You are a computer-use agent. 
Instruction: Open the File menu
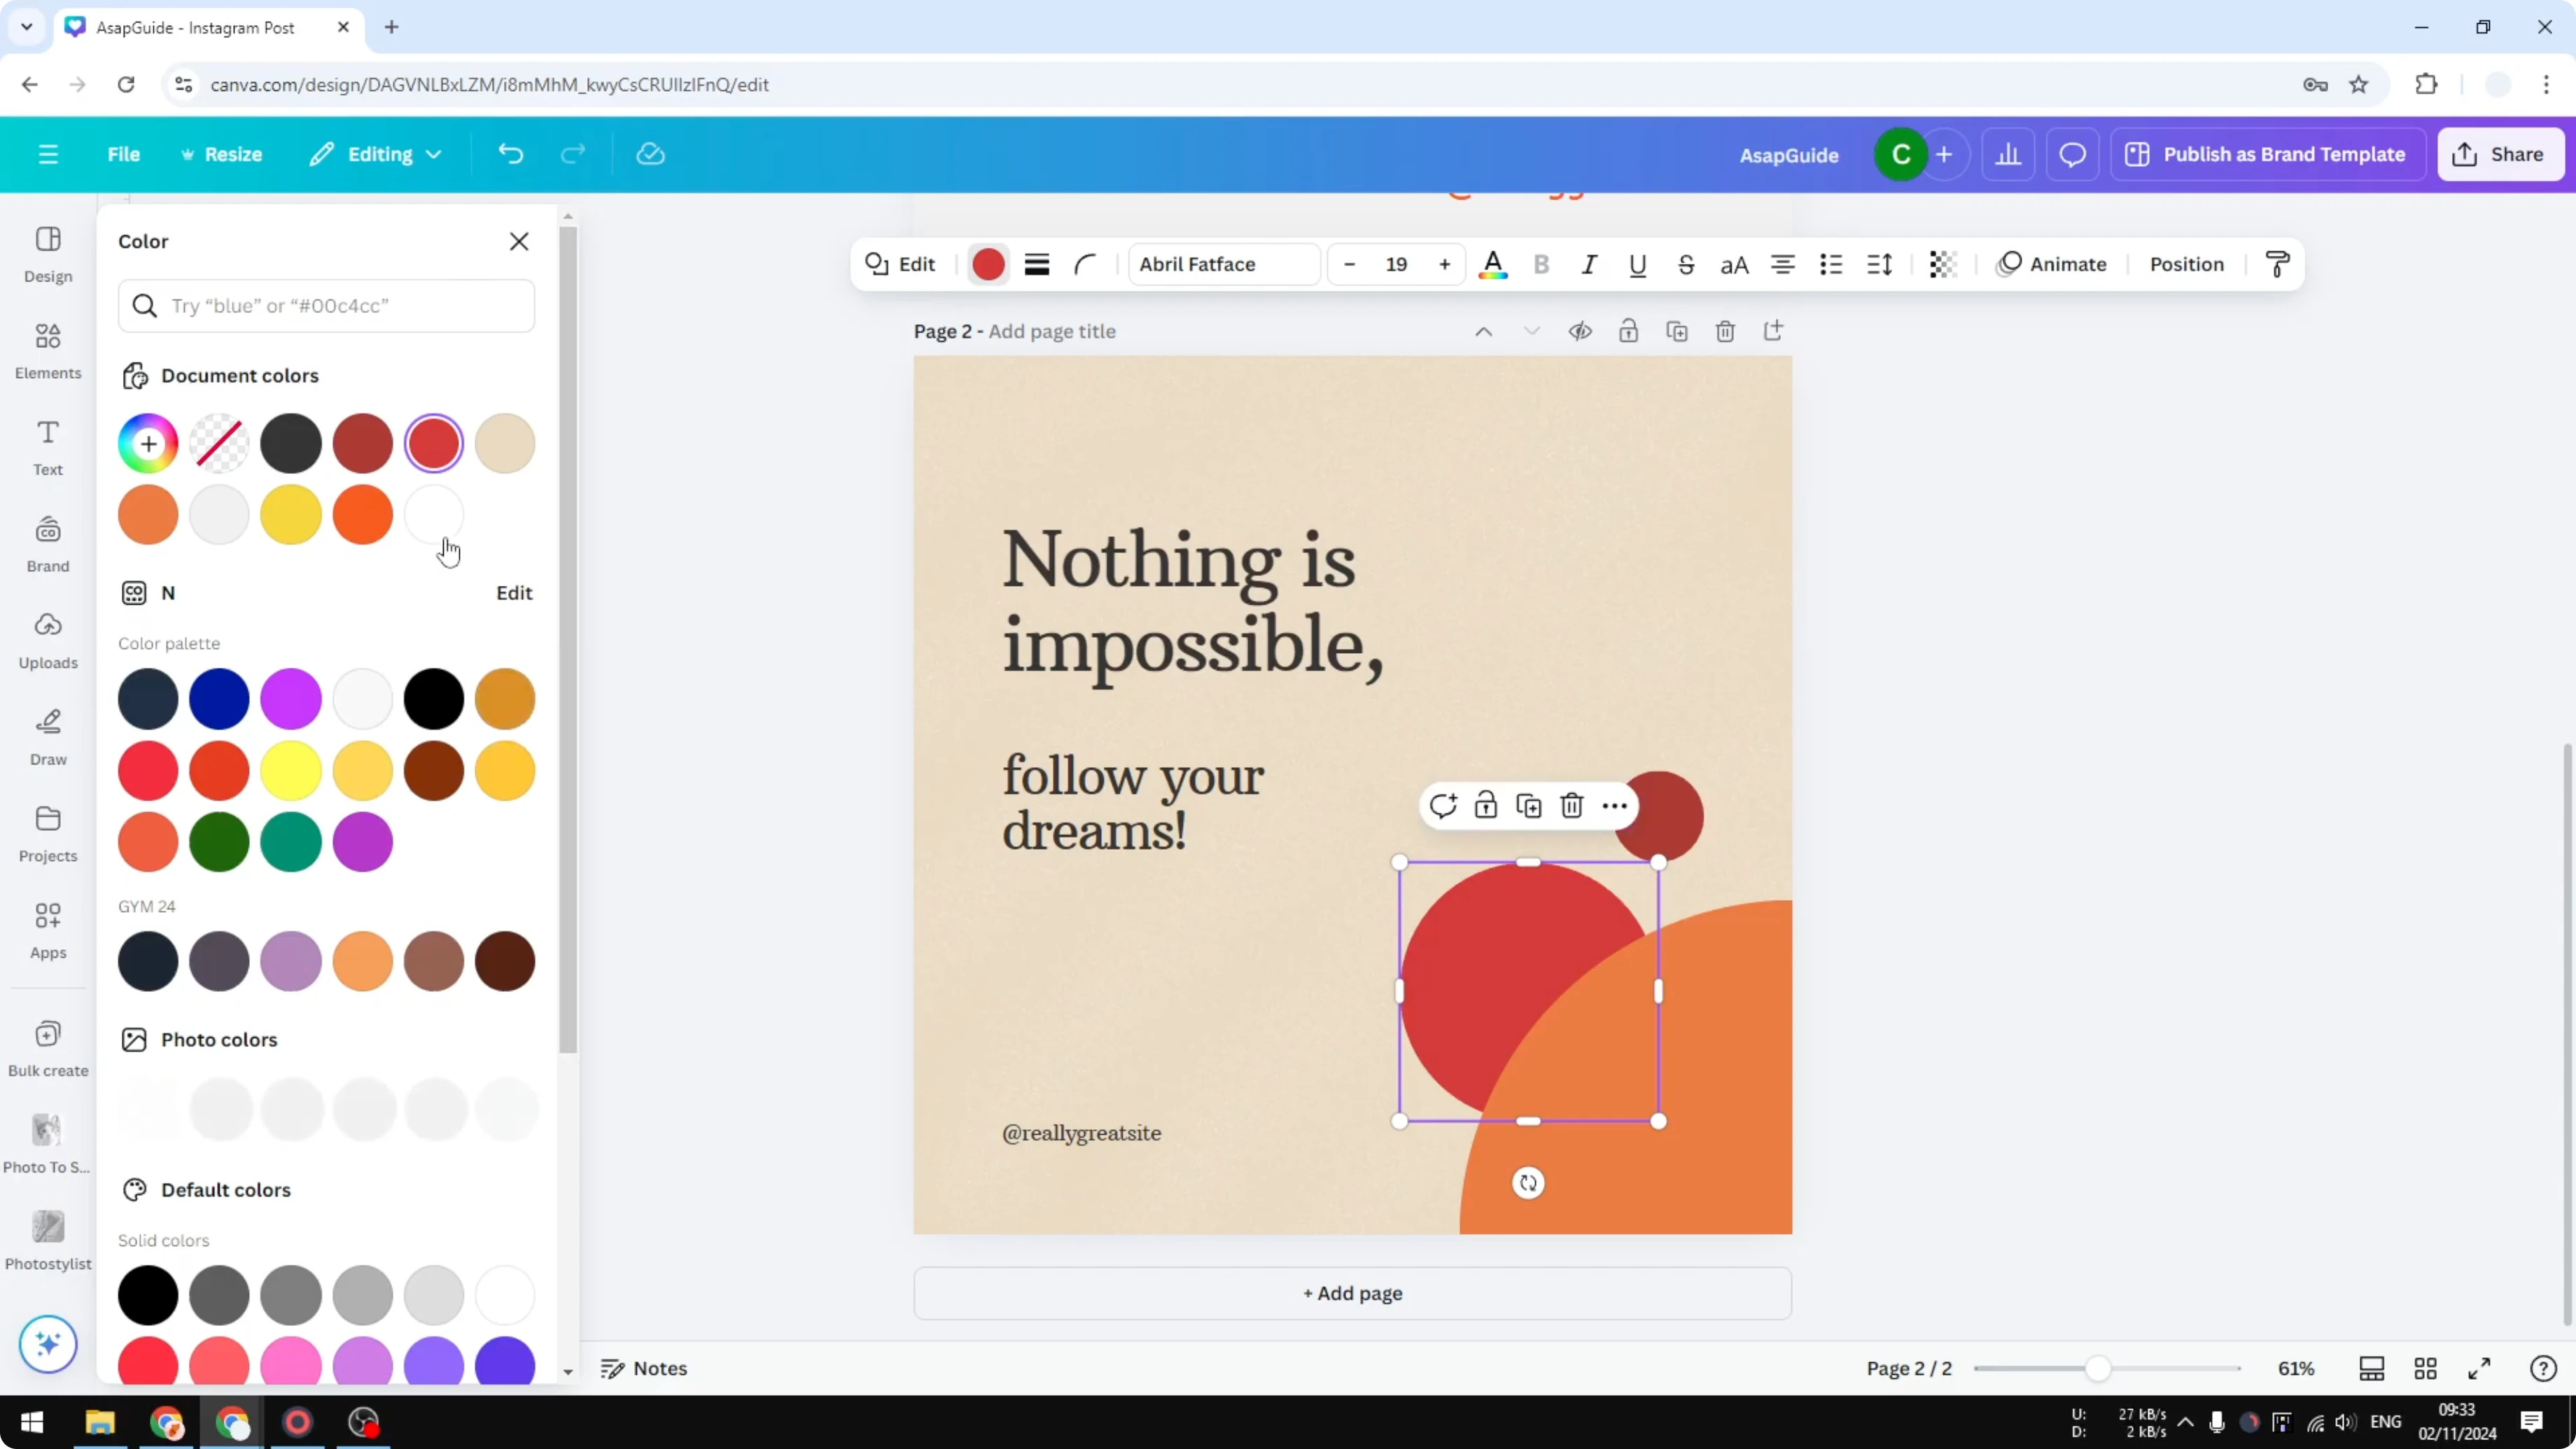pyautogui.click(x=124, y=154)
